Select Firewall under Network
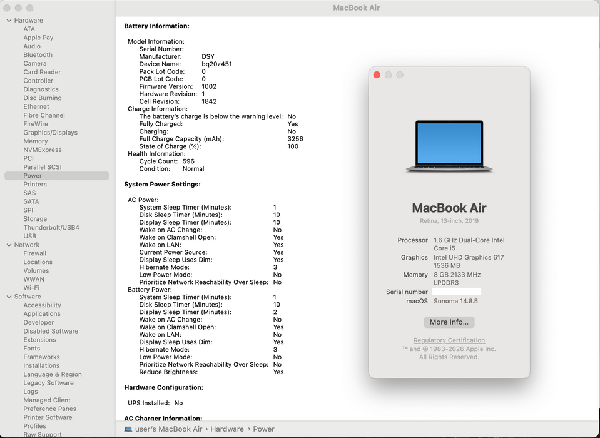Viewport: 600px width, 438px height. click(x=35, y=253)
